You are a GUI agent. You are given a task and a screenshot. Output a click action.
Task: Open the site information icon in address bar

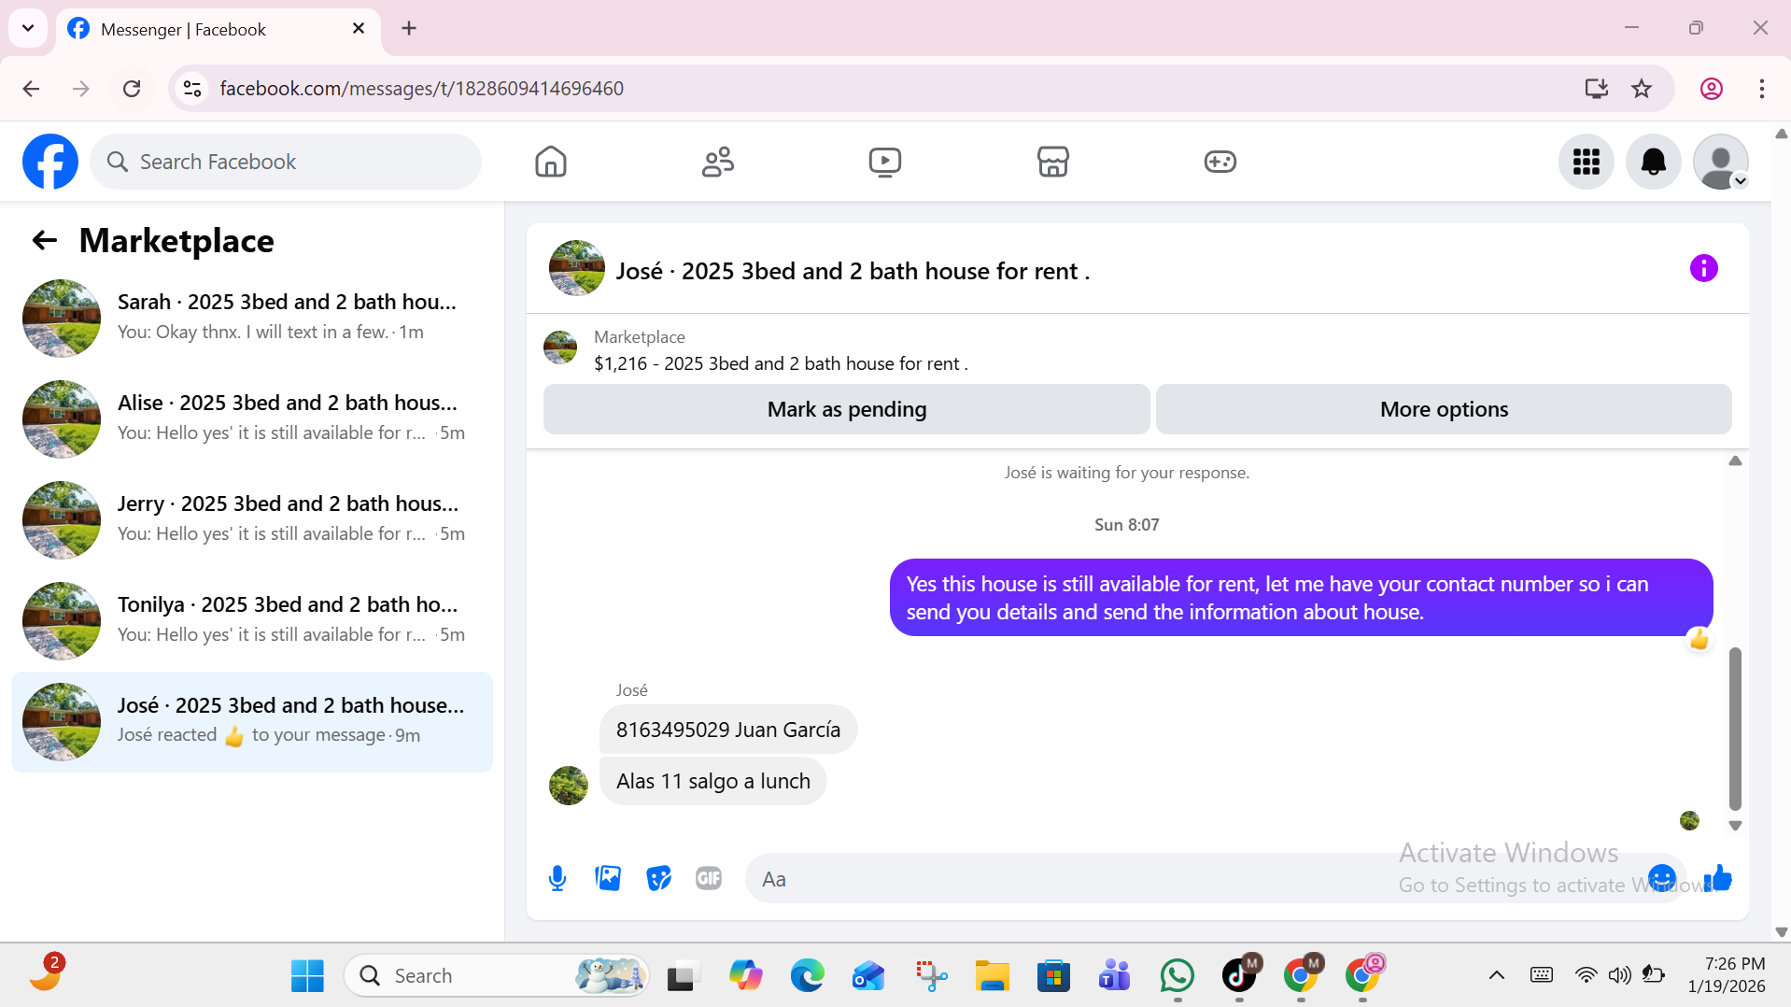click(192, 89)
